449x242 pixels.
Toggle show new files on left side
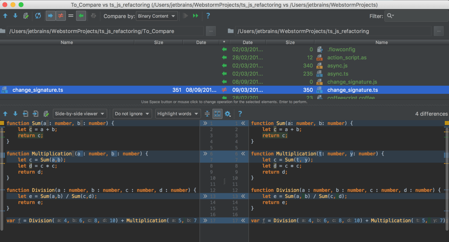tap(51, 16)
